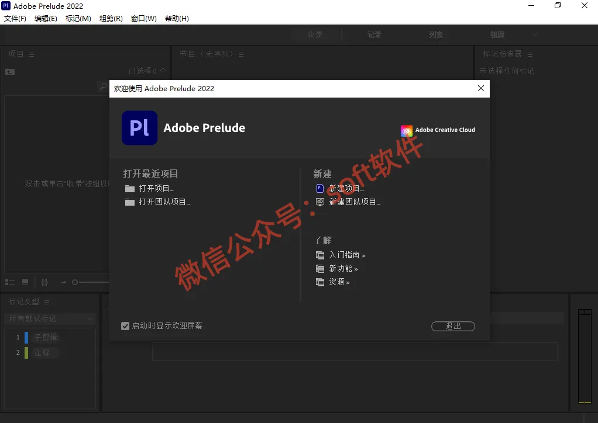Click the audio level meter
This screenshot has width=598, height=423.
pos(585,356)
